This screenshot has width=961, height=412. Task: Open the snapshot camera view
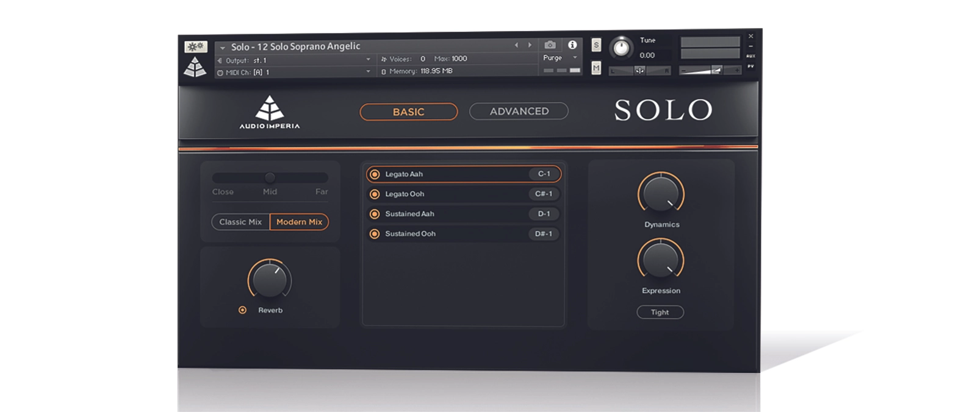tap(550, 45)
